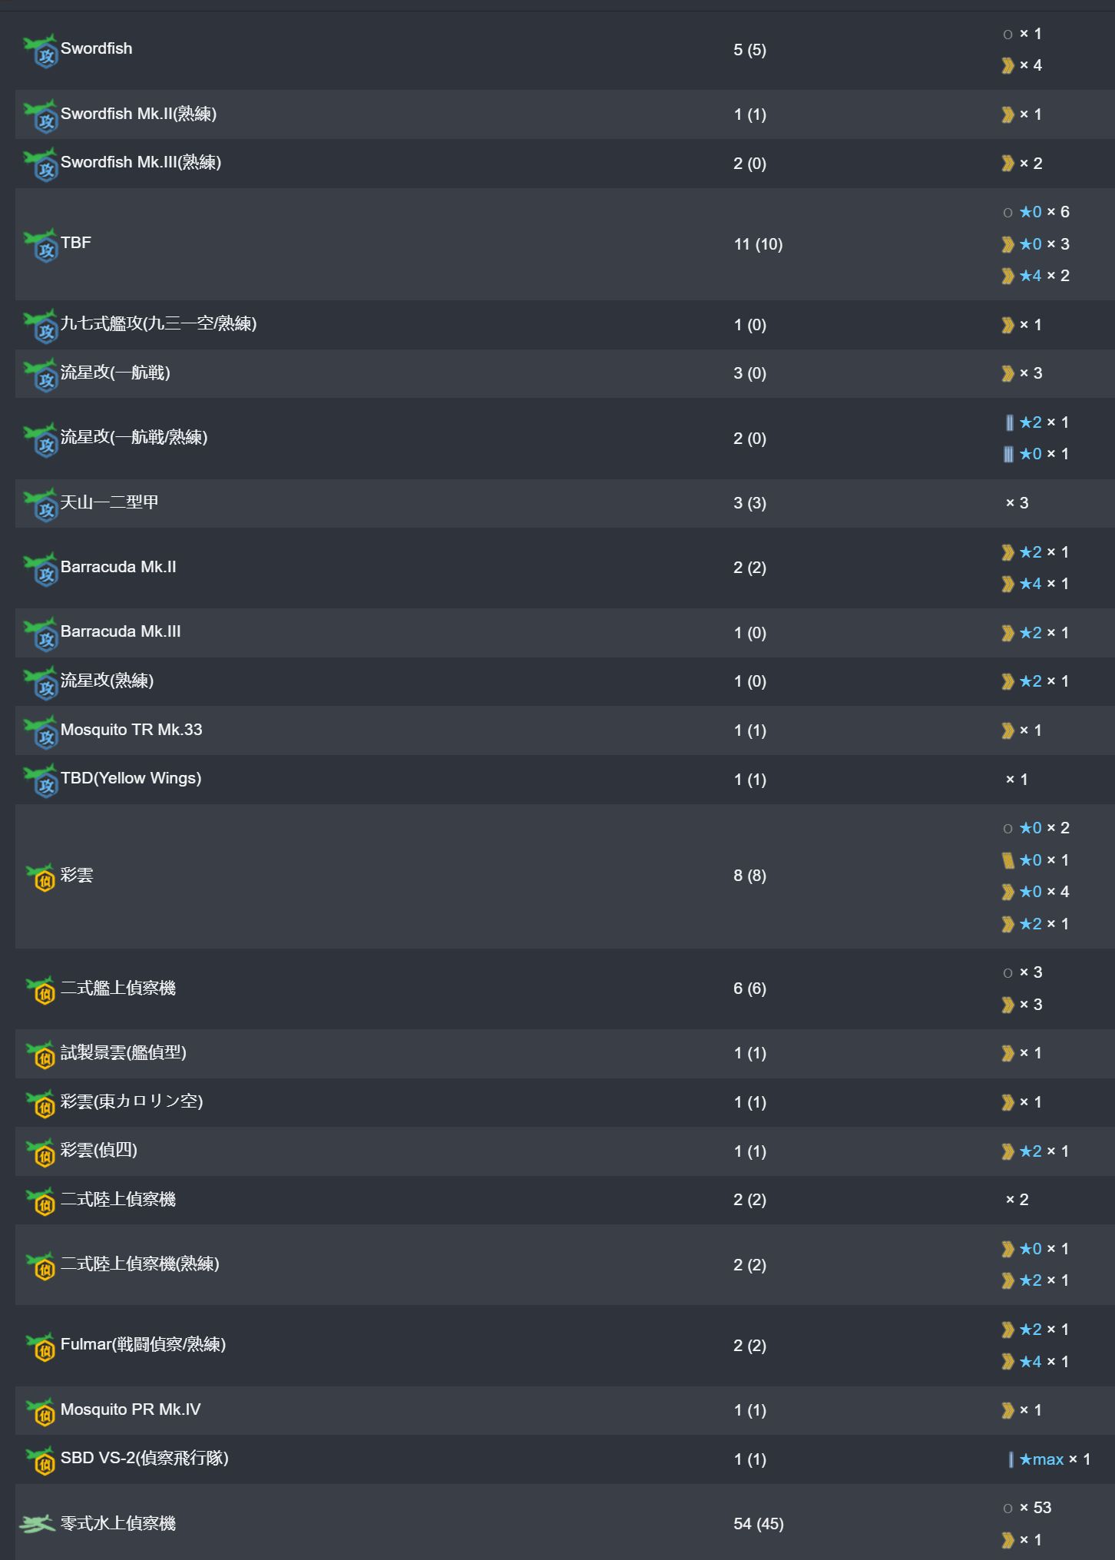Click the ★max label for SBD VS-2

coord(1041,1459)
